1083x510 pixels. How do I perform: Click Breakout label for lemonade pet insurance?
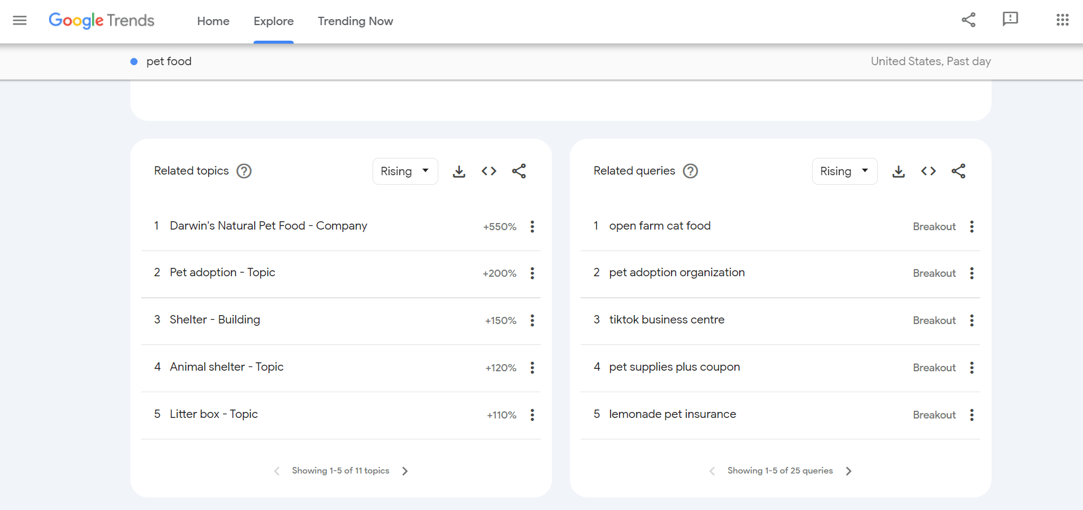[934, 415]
